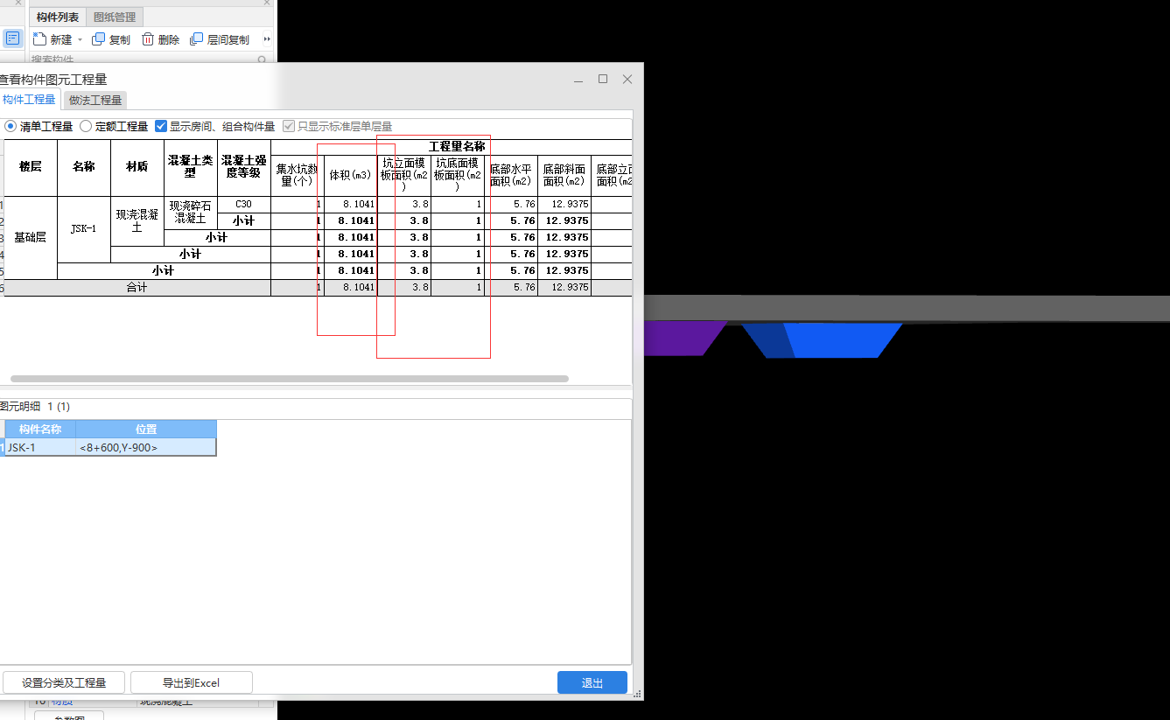Click the 现浇碎石混凝土 cell
Screen dimensions: 1170x720
191,212
